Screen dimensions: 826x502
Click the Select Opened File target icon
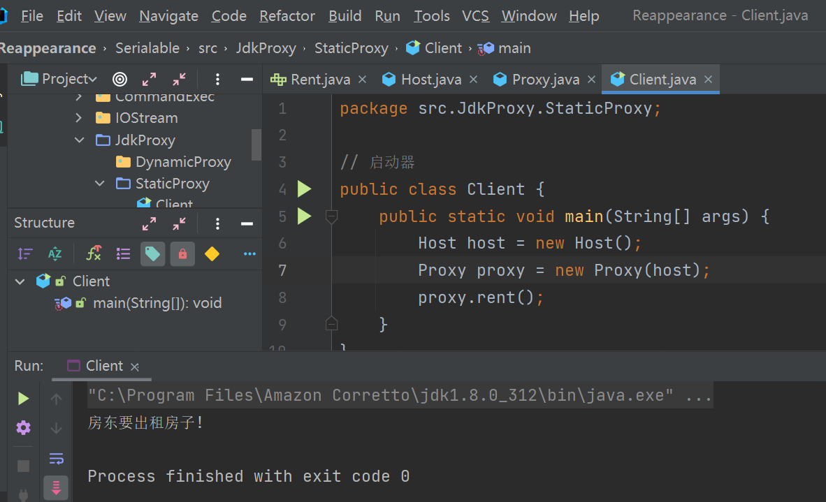[119, 79]
